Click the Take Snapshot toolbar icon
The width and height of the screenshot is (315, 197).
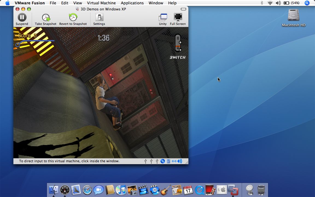coord(46,19)
